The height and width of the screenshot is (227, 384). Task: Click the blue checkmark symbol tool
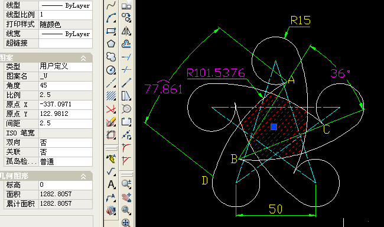[111, 171]
